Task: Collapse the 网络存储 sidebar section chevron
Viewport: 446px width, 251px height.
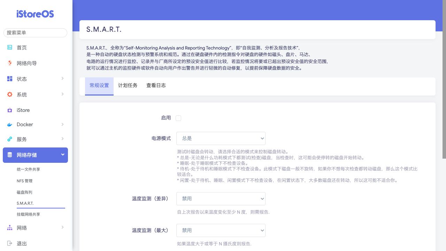Action: (63, 155)
